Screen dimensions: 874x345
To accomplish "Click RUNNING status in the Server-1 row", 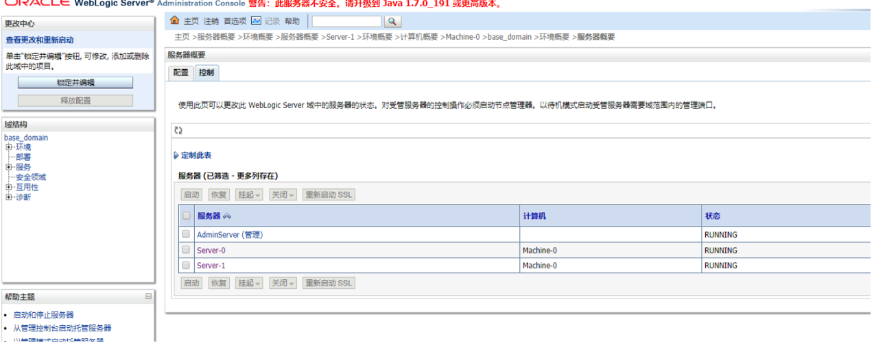I will click(721, 266).
